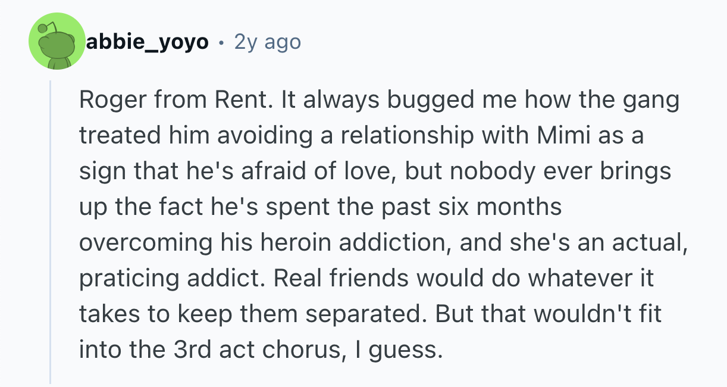Click the closing words "I guess."

click(399, 349)
